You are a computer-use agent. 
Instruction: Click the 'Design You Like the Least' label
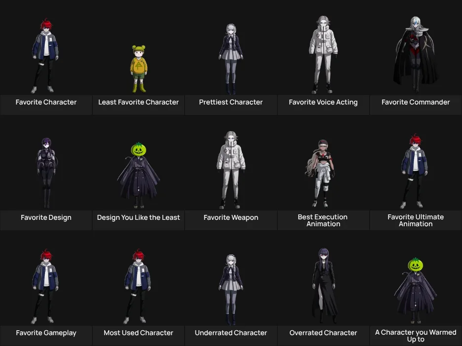(x=139, y=217)
